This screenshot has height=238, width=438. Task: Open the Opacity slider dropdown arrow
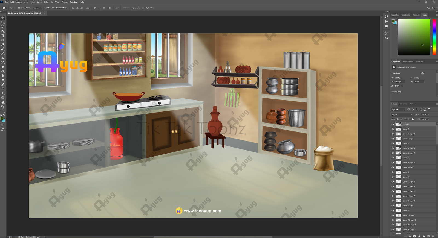pyautogui.click(x=428, y=114)
